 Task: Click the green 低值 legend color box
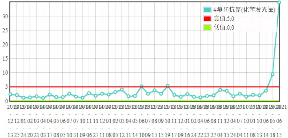click(207, 27)
